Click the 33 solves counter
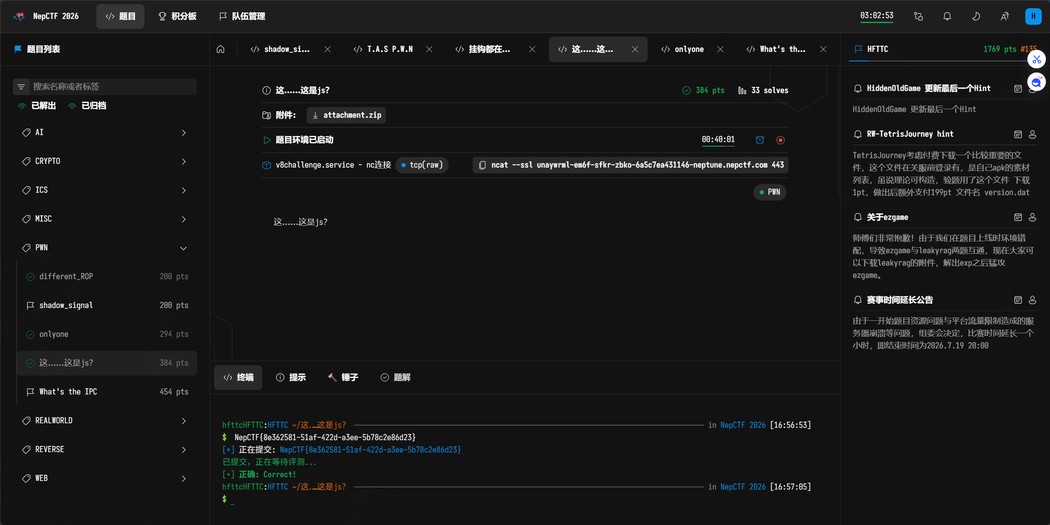This screenshot has height=525, width=1050. [763, 91]
